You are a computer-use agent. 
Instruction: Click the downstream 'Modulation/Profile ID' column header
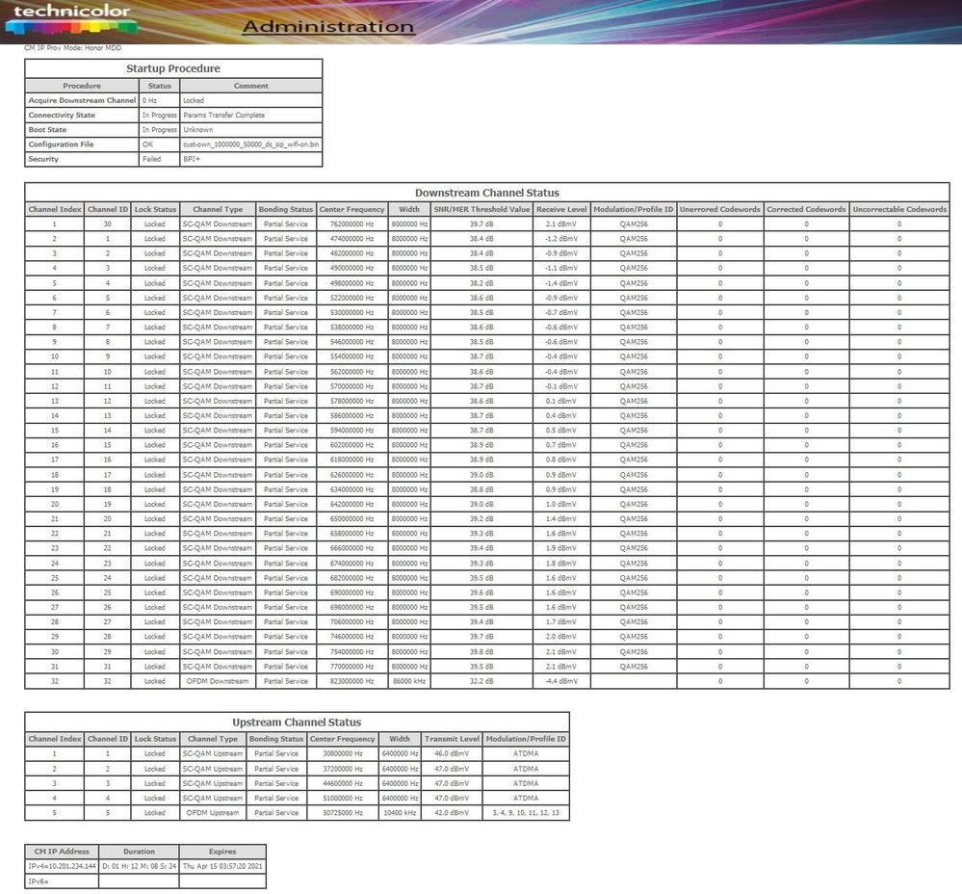click(x=634, y=209)
